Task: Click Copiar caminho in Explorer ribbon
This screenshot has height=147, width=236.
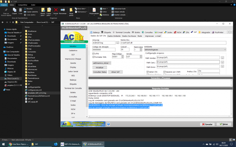Action: (x=31, y=12)
